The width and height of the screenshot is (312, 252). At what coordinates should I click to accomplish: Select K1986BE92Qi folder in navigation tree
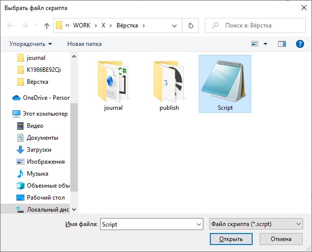pyautogui.click(x=39, y=70)
